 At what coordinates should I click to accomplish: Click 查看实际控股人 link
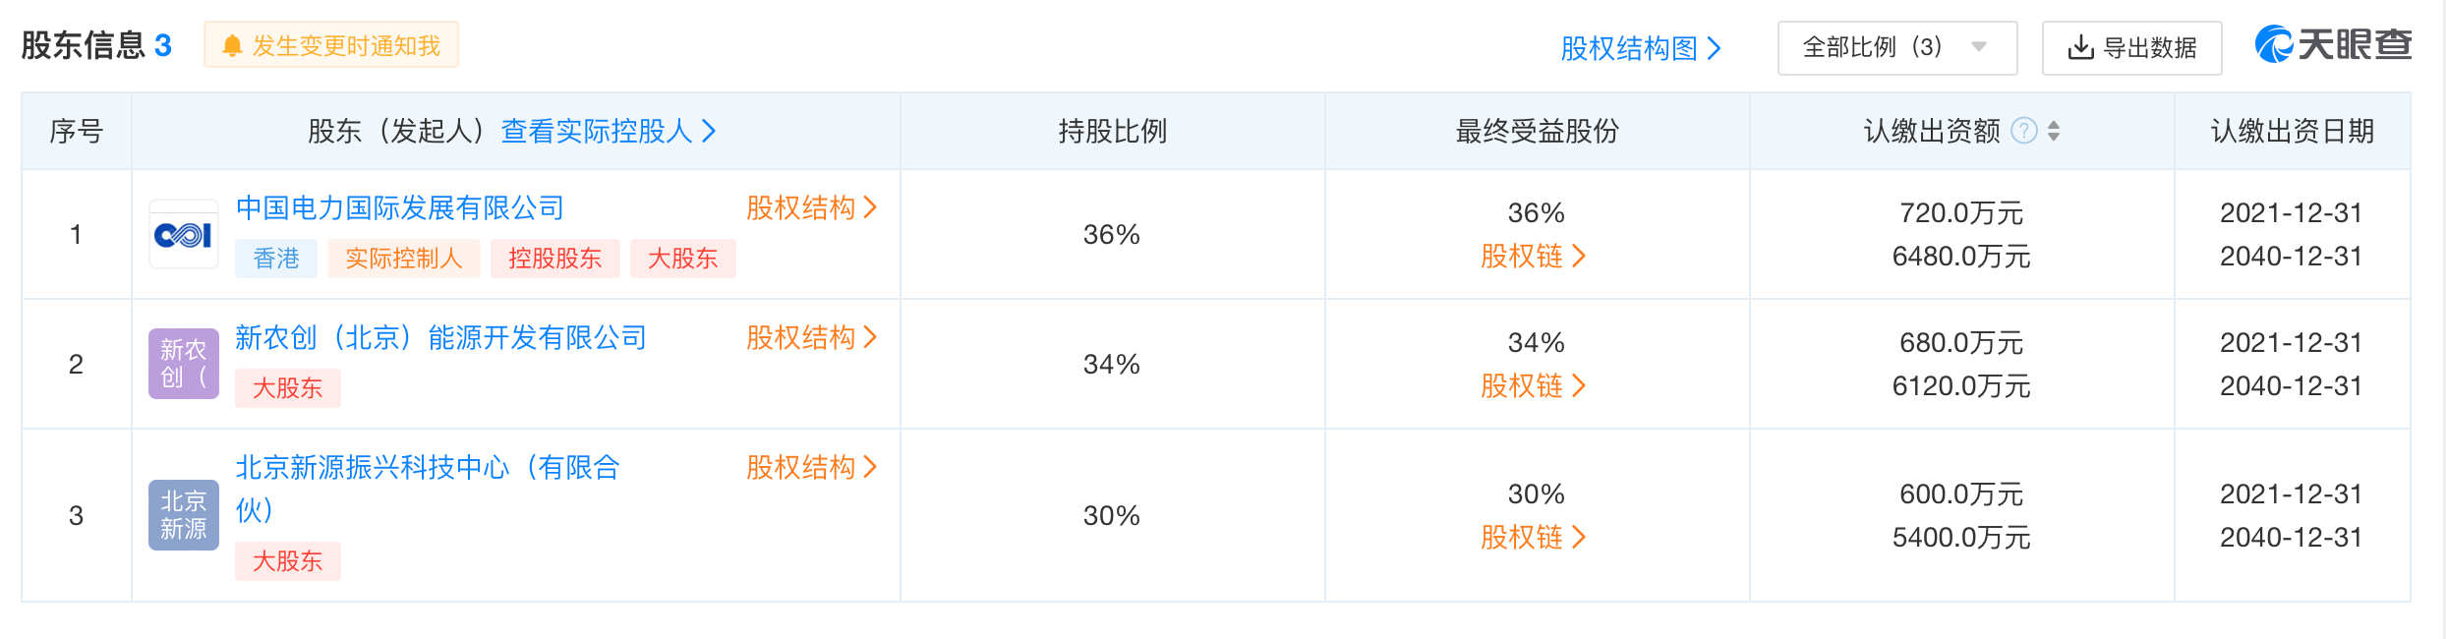coord(608,131)
